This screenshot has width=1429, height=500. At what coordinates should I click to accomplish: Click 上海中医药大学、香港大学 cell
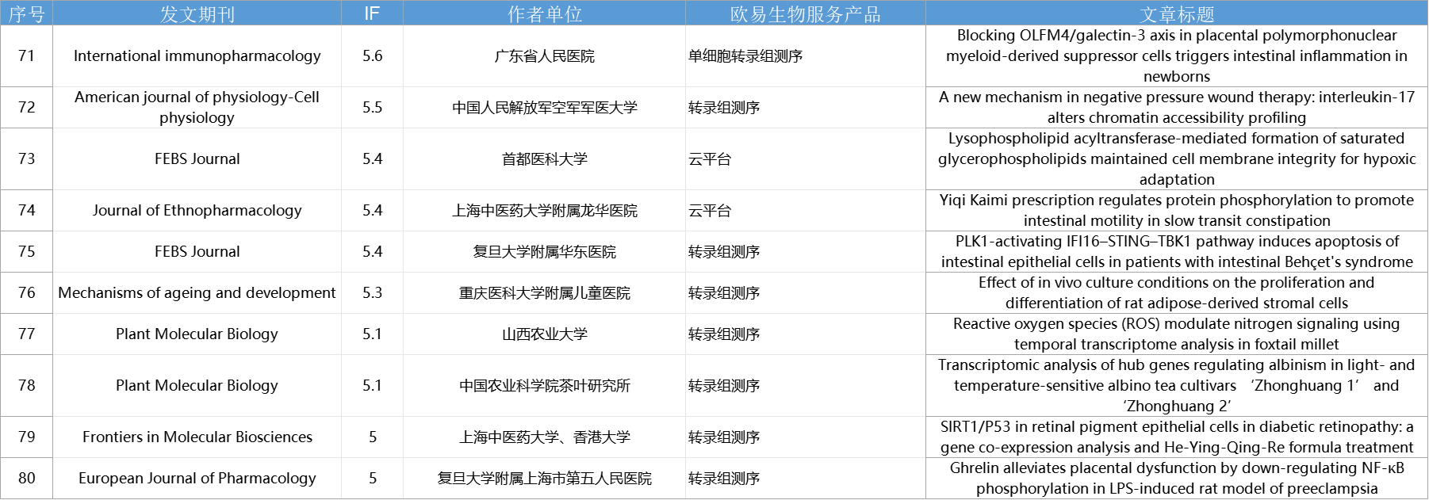tap(544, 437)
